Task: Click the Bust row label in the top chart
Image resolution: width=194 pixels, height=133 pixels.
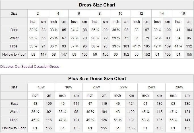Action: click(x=14, y=30)
